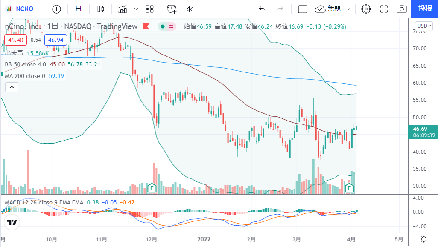Image resolution: width=438 pixels, height=247 pixels.
Task: Click the pink delayed-data indicator
Action: click(171, 26)
